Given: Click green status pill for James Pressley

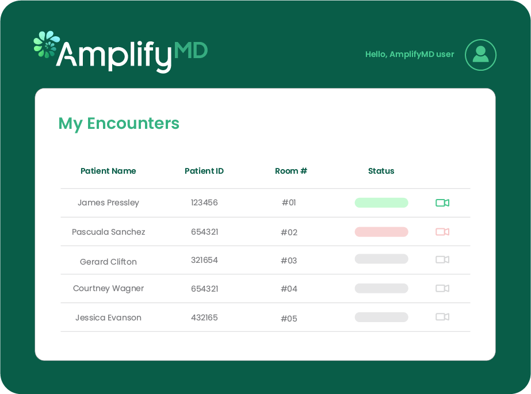Looking at the screenshot, I should [x=381, y=203].
